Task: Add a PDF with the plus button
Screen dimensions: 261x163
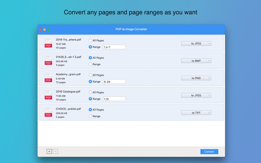Action: pyautogui.click(x=49, y=151)
